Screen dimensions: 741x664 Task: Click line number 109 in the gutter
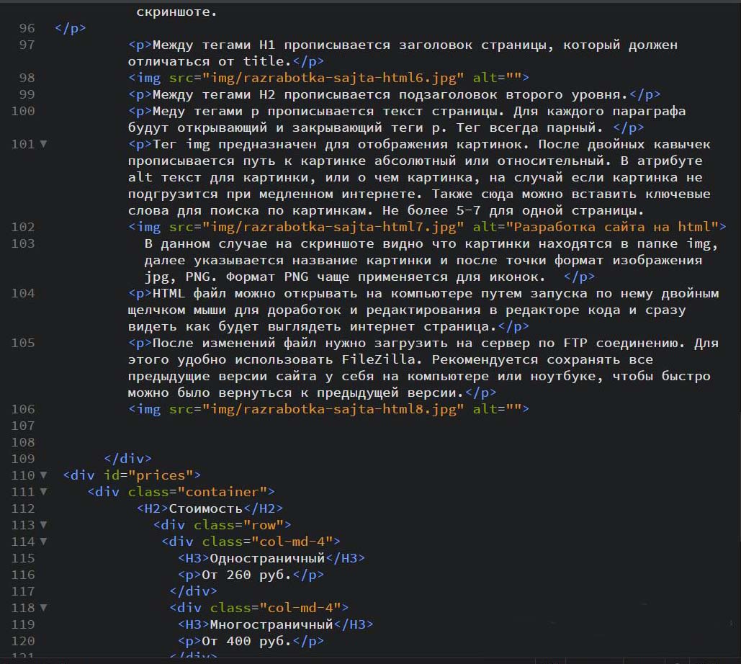point(23,459)
